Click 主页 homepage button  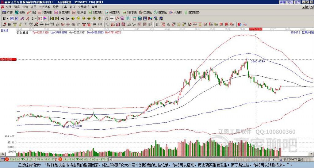click(x=297, y=2)
